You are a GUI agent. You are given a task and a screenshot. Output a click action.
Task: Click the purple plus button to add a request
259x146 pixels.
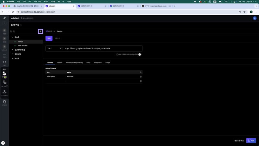point(40,31)
